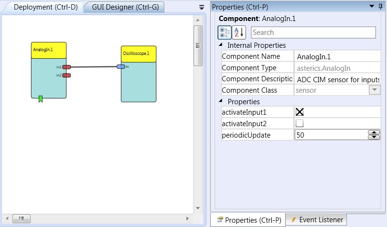The height and width of the screenshot is (227, 387).
Task: Click the vertical scrollbar thumb
Action: [198, 46]
